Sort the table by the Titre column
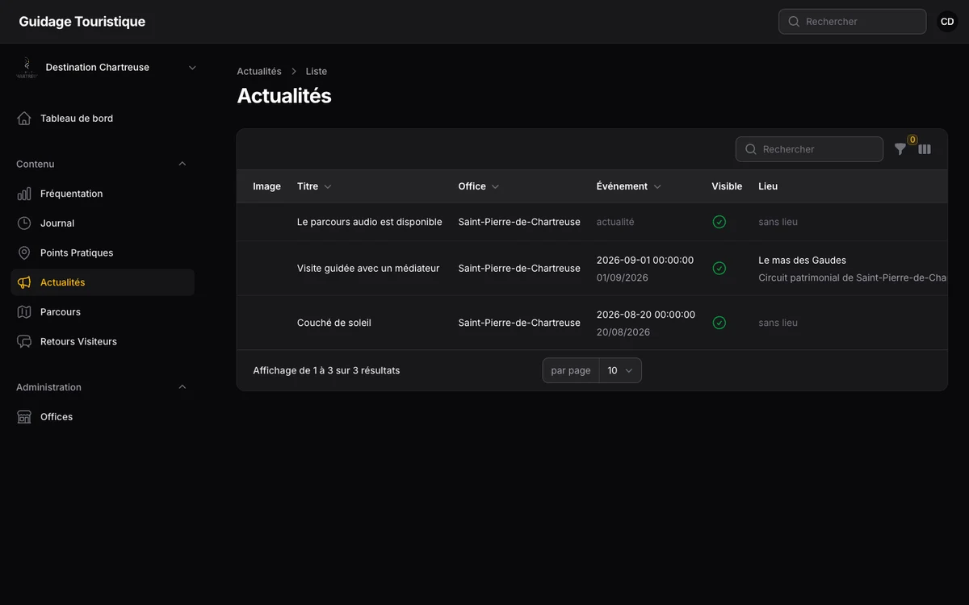This screenshot has height=605, width=969. [314, 186]
